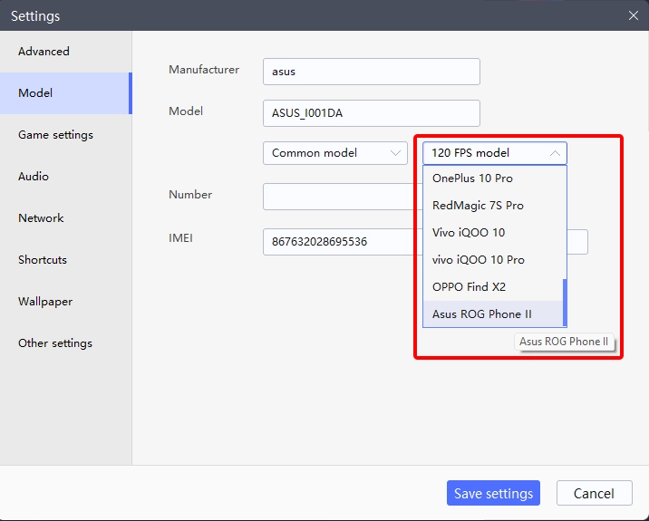Select Vivo iQOO 10 option
The width and height of the screenshot is (649, 521).
[x=493, y=233]
